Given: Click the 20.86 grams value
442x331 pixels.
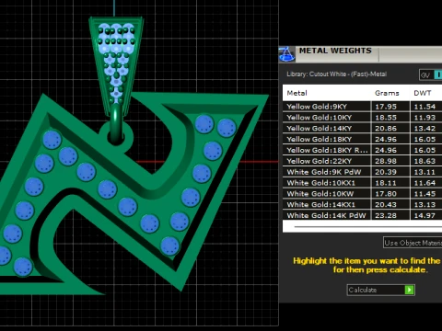Looking at the screenshot, I should click(386, 129).
